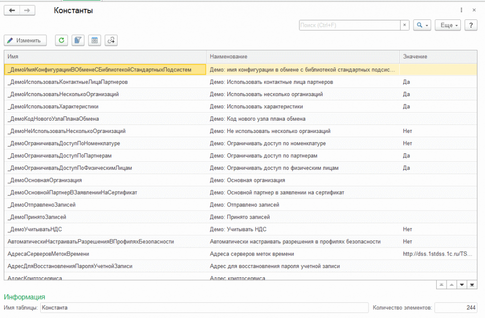Select row _ДемоОграничиватьДоступПоНоменклатуре
This screenshot has width=485, height=318.
point(241,143)
